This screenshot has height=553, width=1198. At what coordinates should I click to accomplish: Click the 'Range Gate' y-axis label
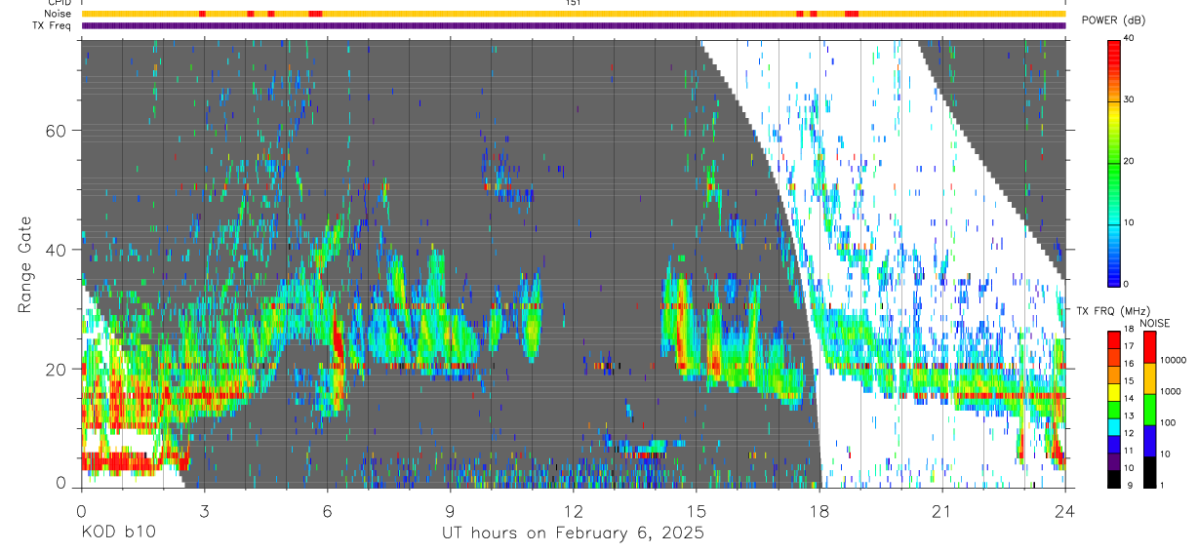pyautogui.click(x=25, y=263)
